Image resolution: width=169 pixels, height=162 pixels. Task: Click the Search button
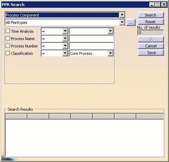click(x=151, y=15)
